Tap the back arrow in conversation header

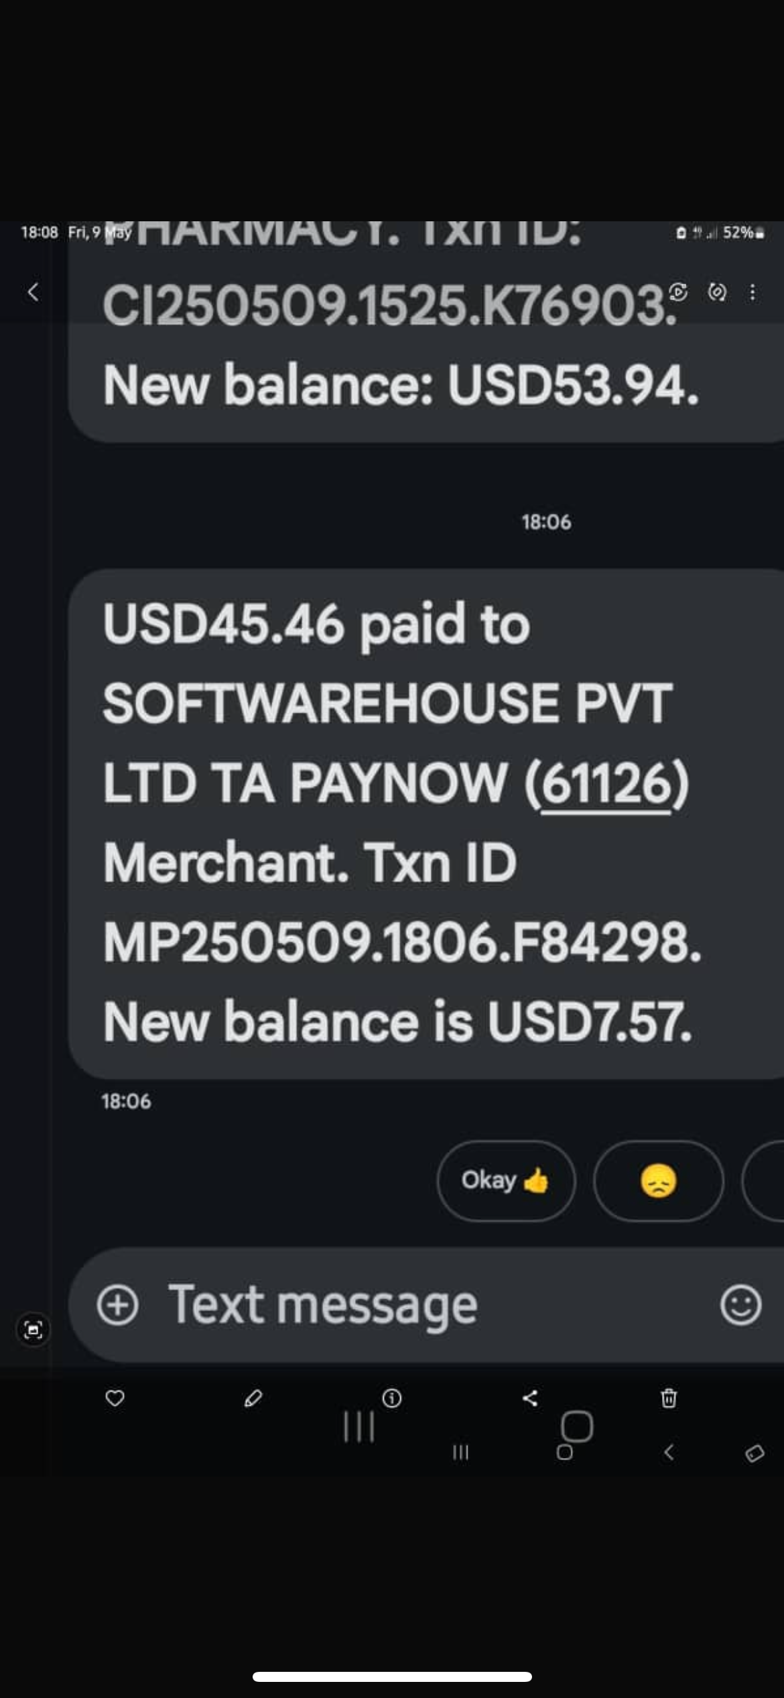coord(32,292)
